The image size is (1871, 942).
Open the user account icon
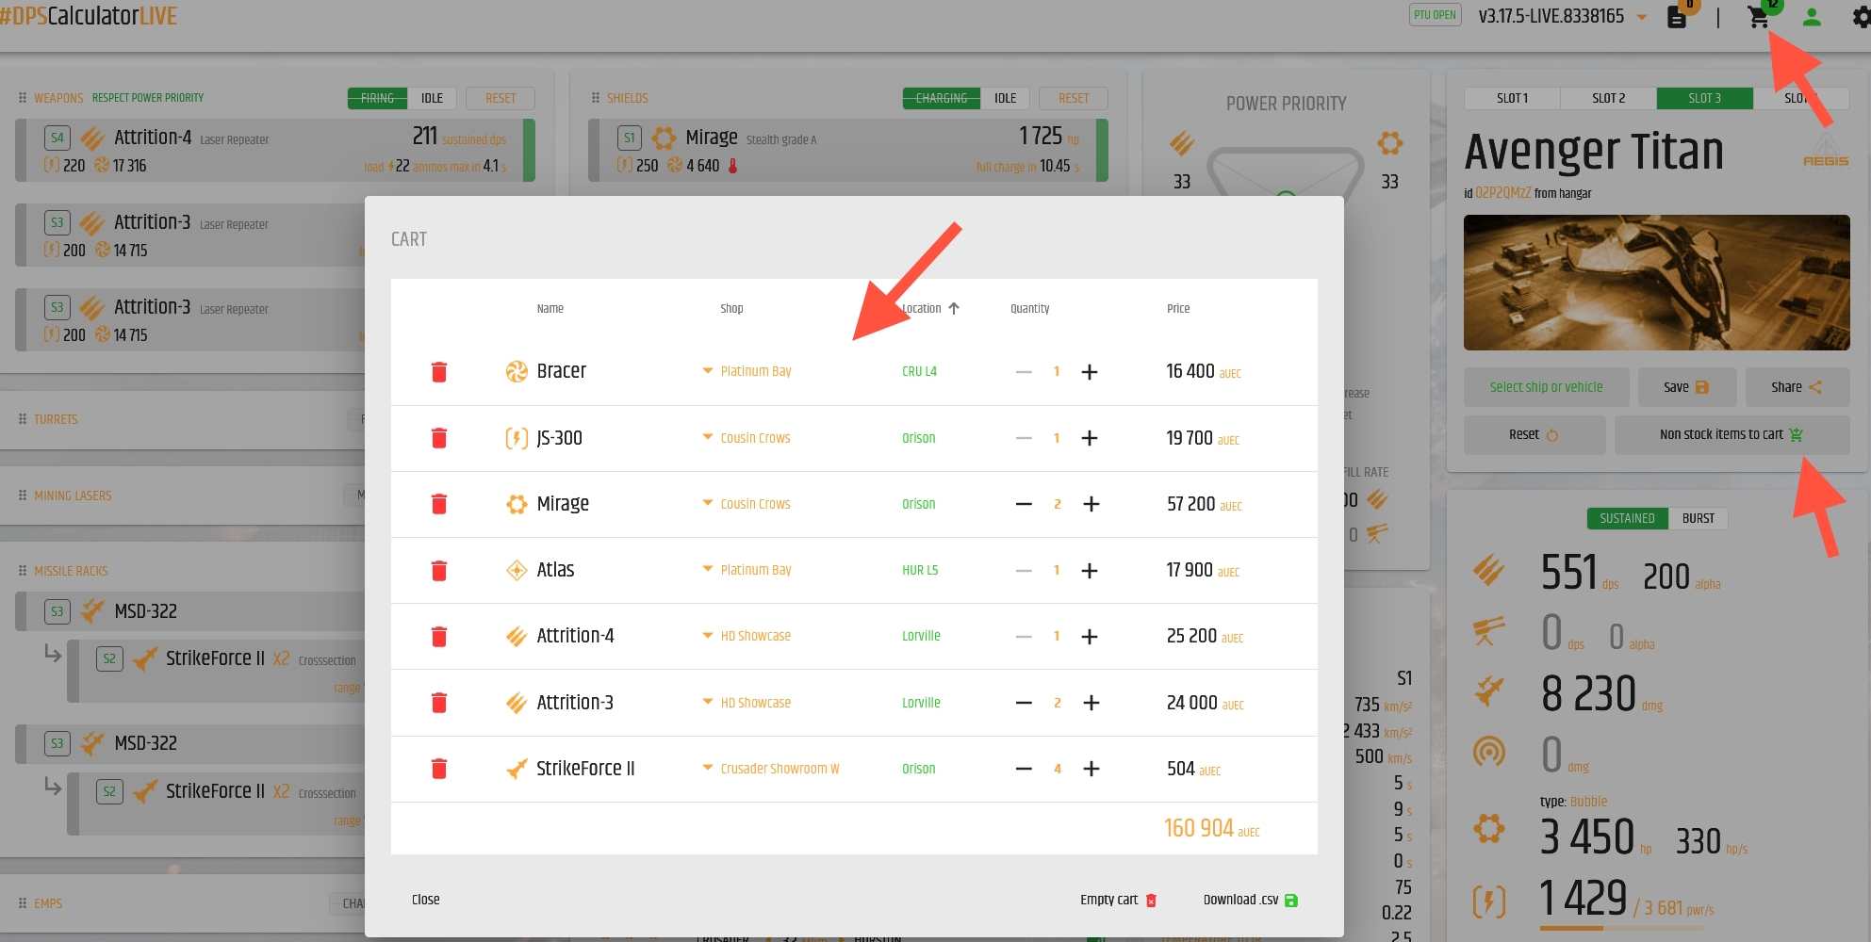pos(1812,17)
